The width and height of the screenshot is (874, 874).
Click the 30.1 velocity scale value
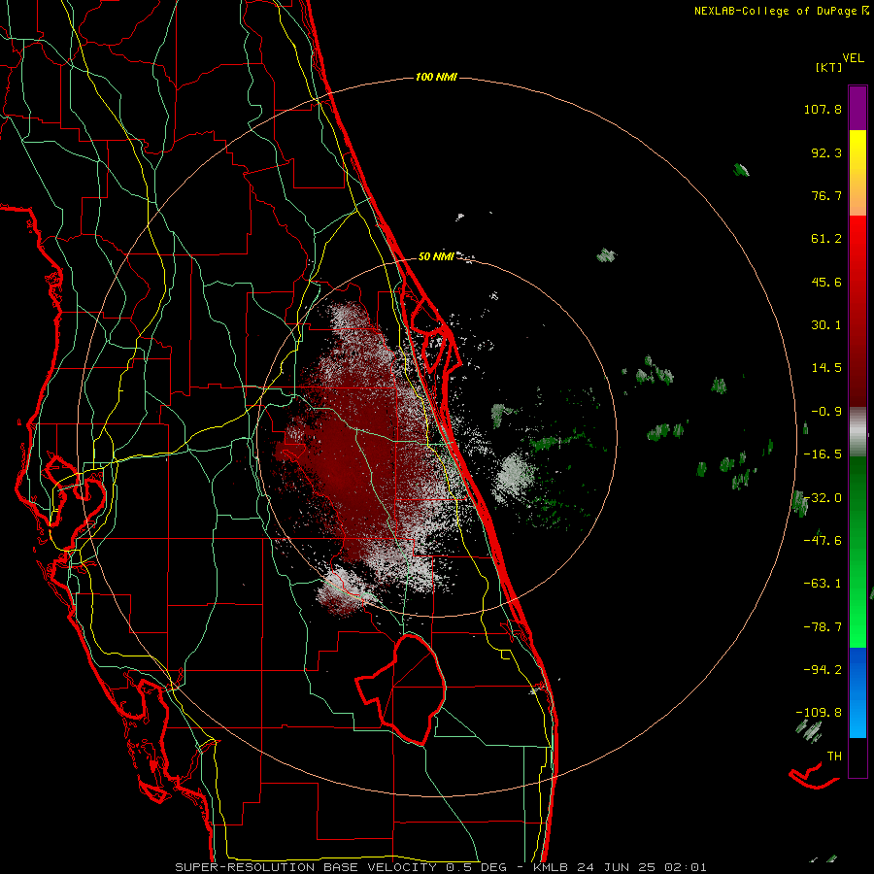point(826,325)
